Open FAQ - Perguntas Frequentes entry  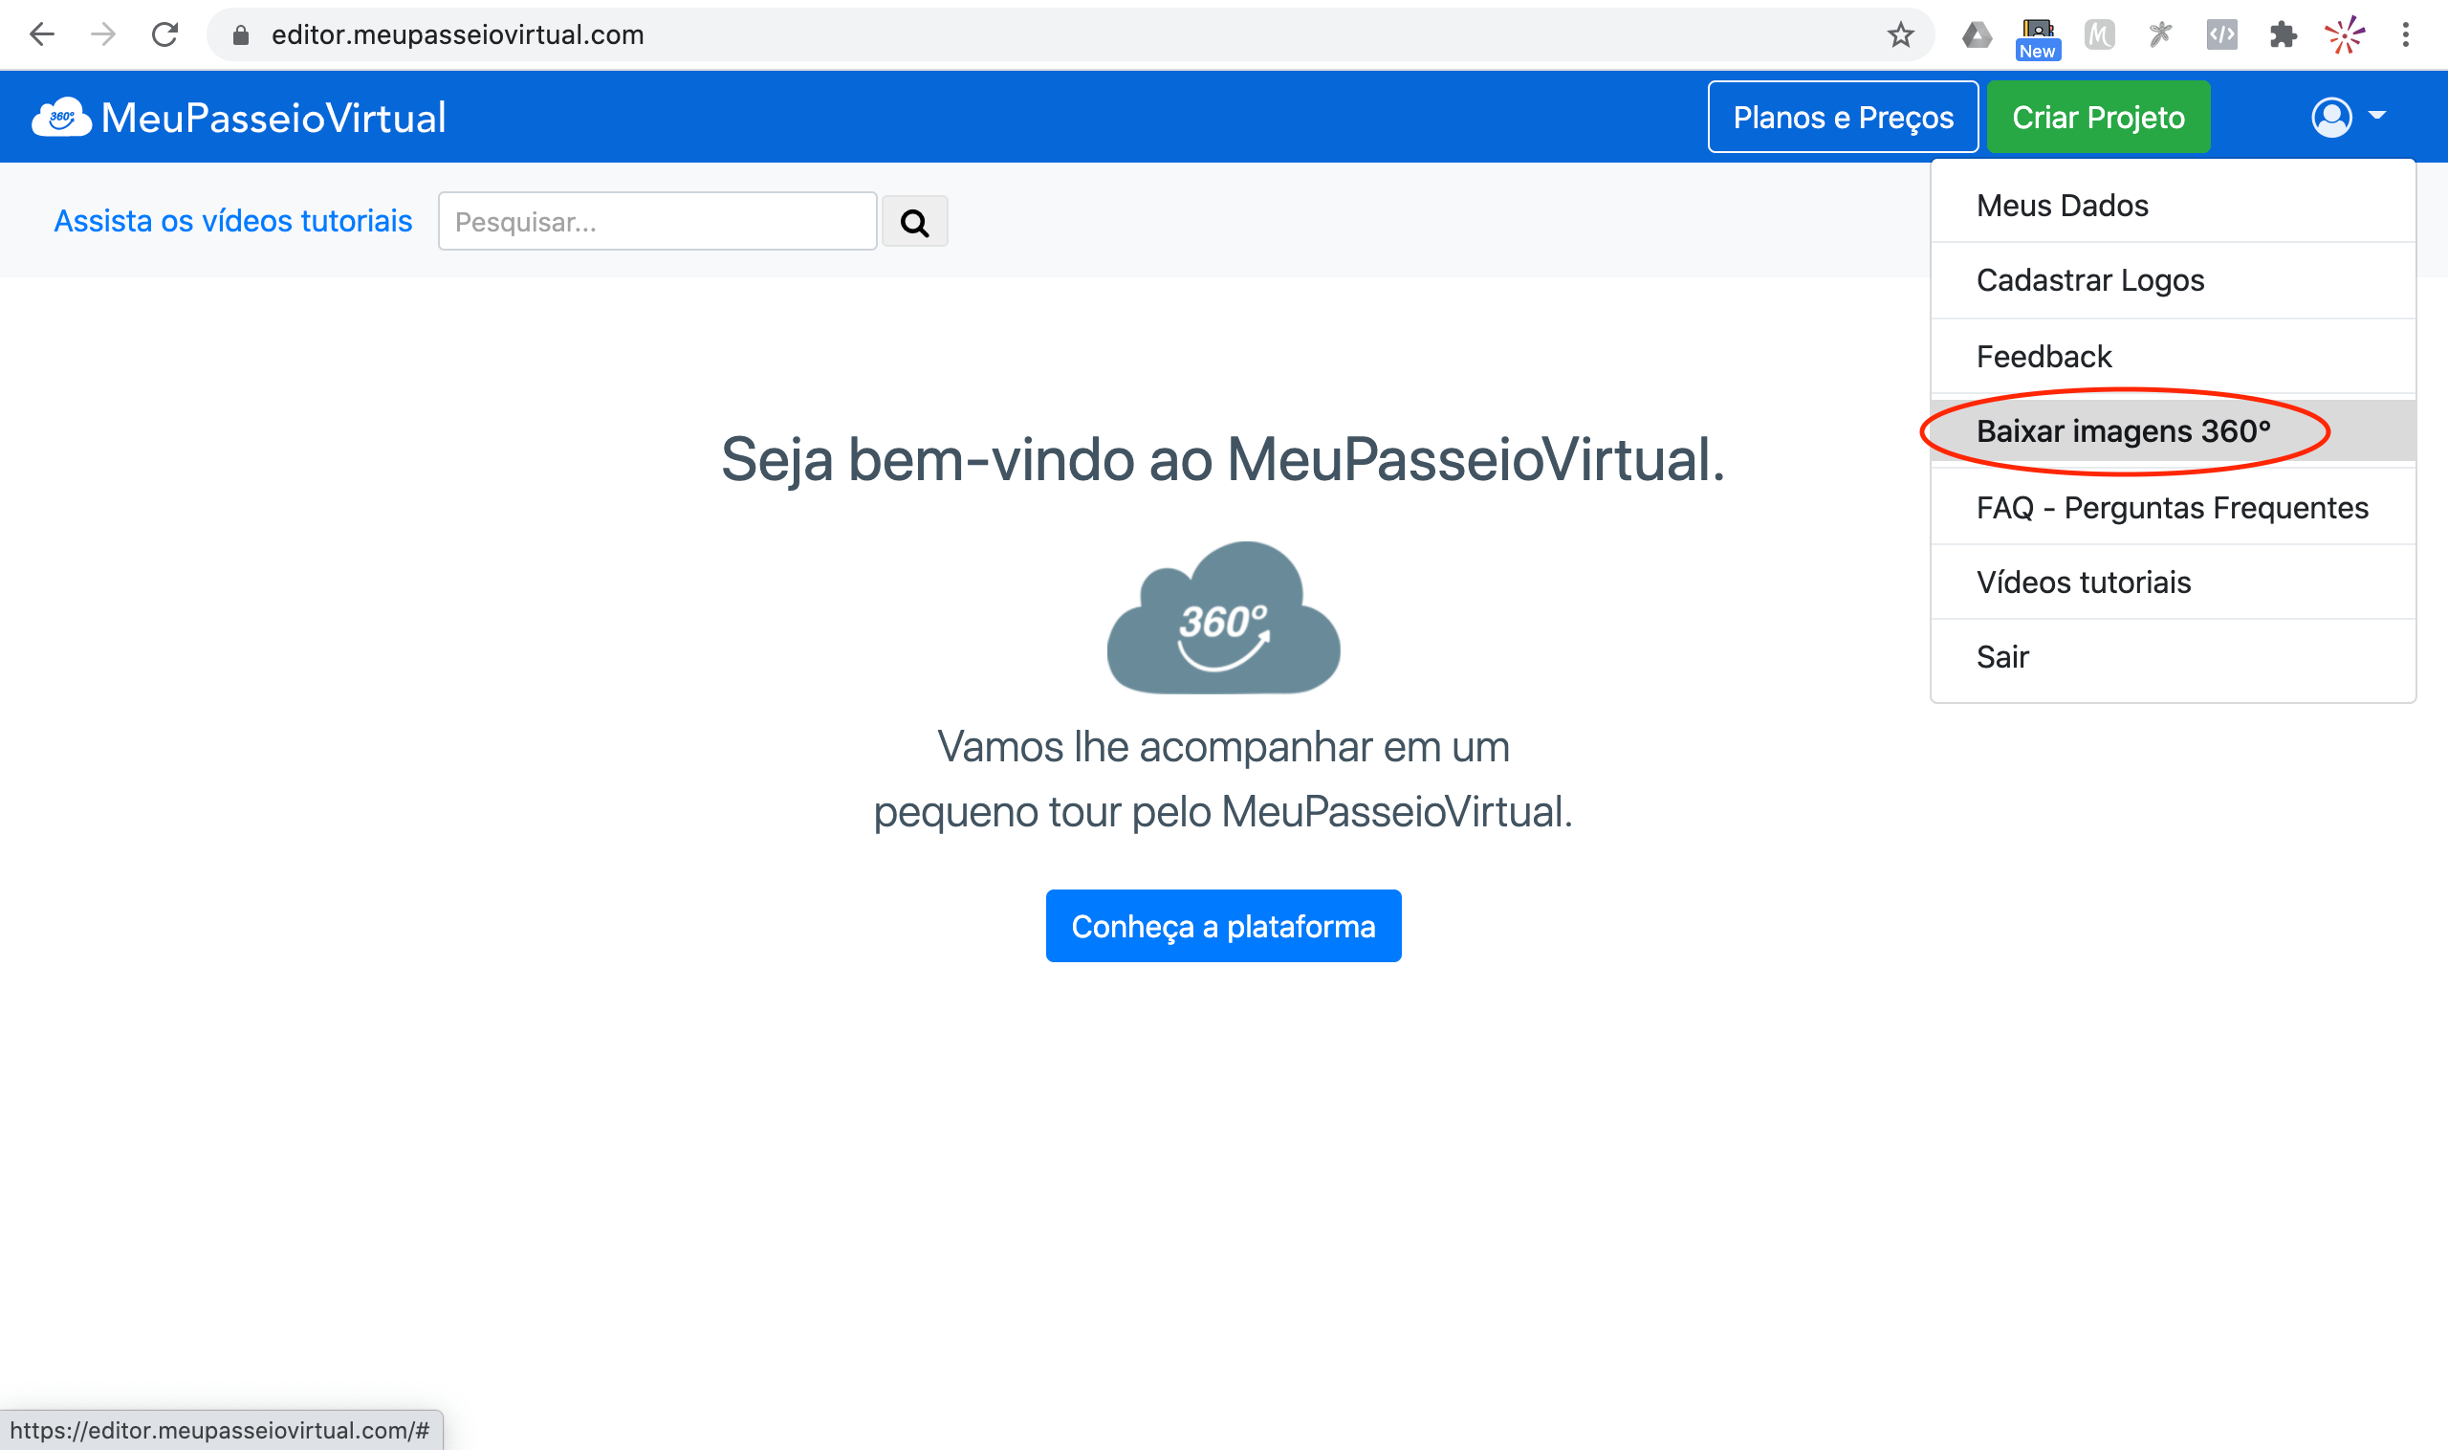[2172, 507]
